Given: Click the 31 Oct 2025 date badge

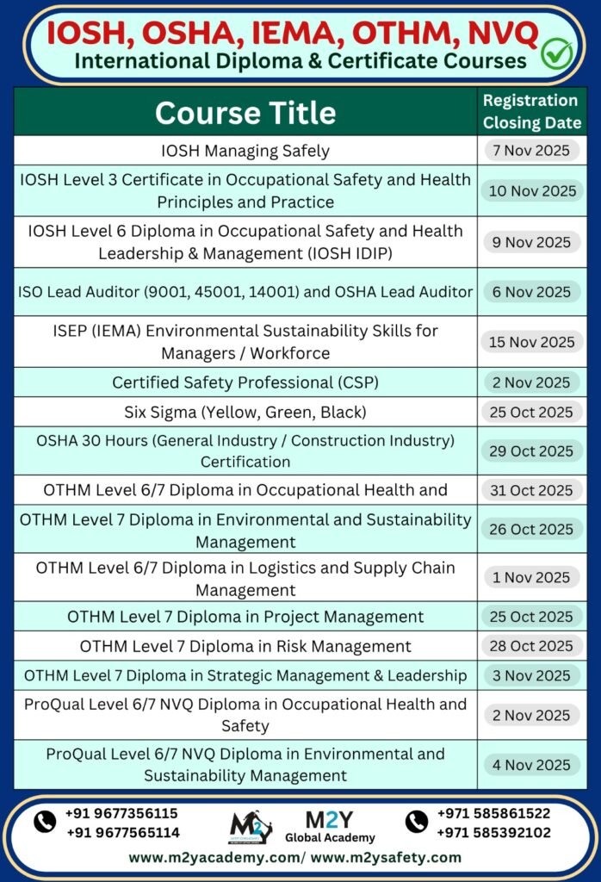Looking at the screenshot, I should point(531,490).
